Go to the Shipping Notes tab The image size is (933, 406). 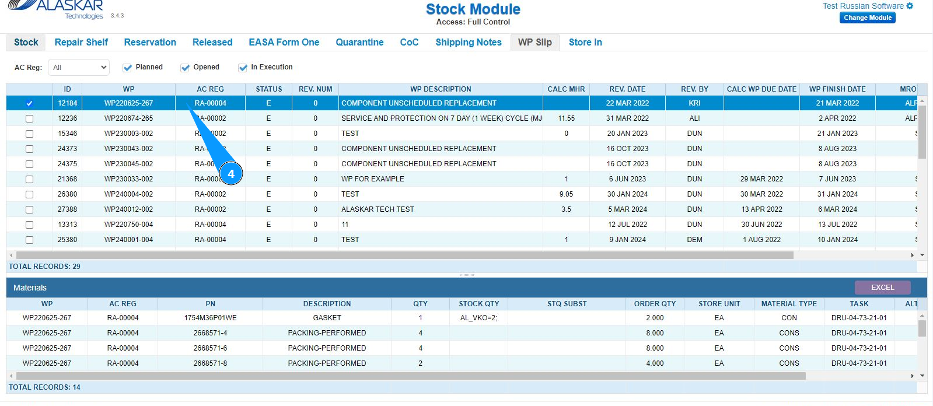pos(468,43)
